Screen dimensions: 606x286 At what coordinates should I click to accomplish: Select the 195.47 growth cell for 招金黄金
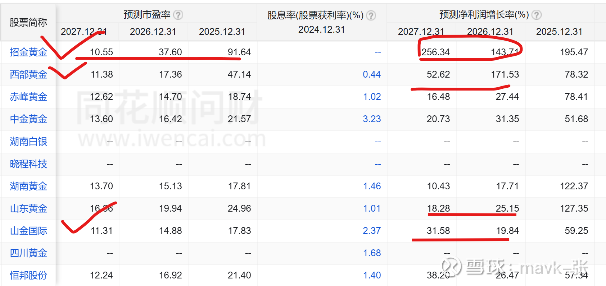(x=574, y=52)
